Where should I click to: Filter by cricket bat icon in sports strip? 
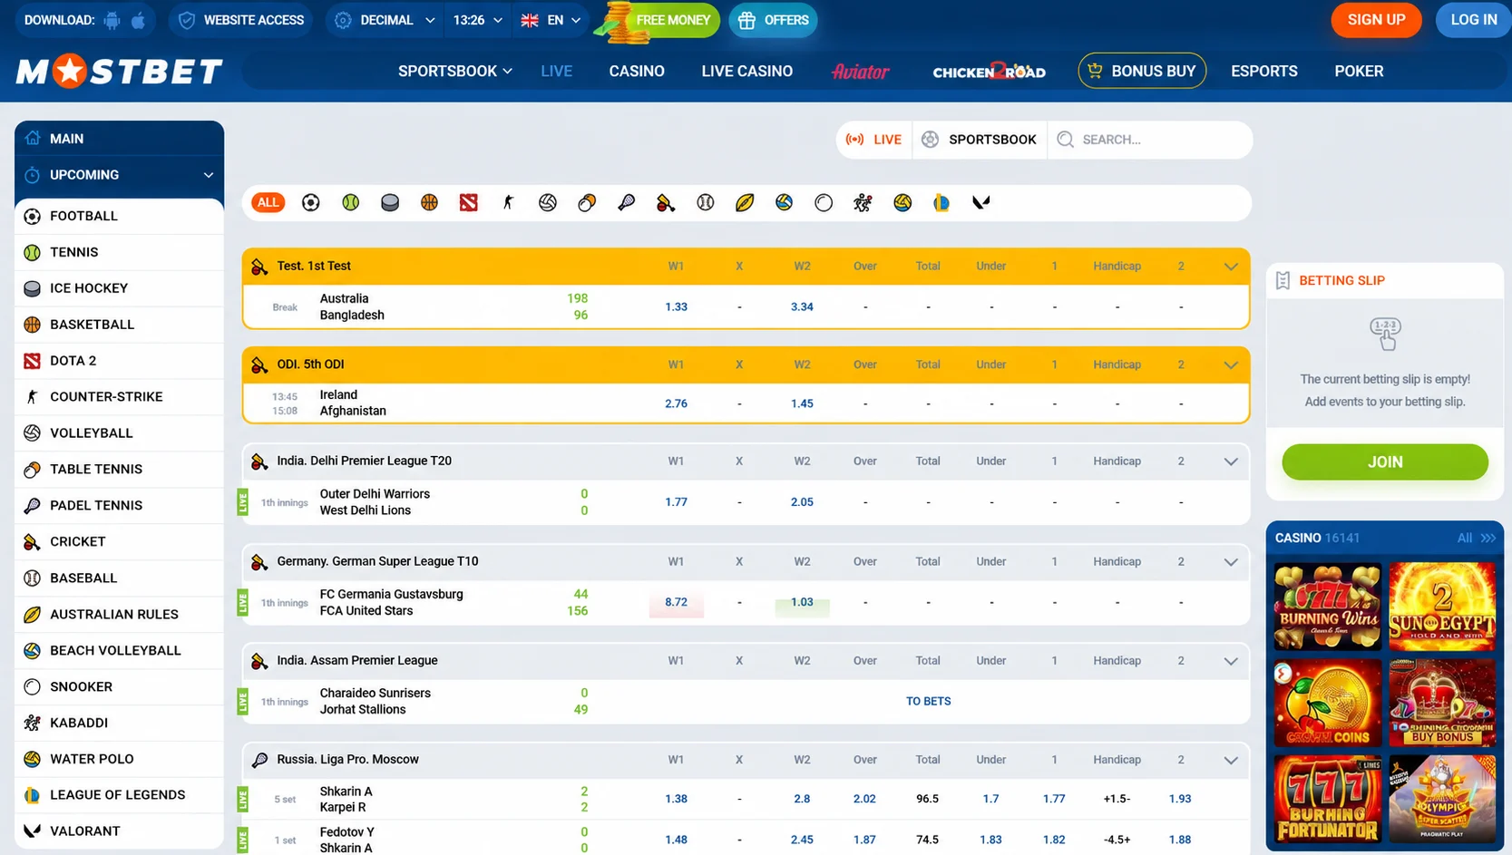pyautogui.click(x=666, y=203)
